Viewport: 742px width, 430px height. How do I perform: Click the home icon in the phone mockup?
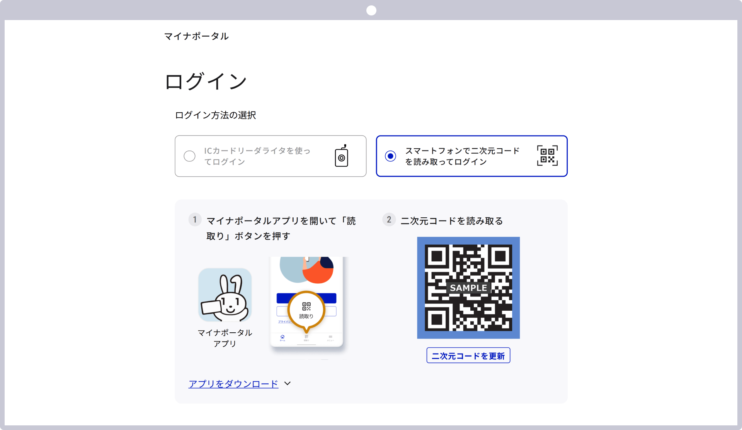pyautogui.click(x=283, y=337)
